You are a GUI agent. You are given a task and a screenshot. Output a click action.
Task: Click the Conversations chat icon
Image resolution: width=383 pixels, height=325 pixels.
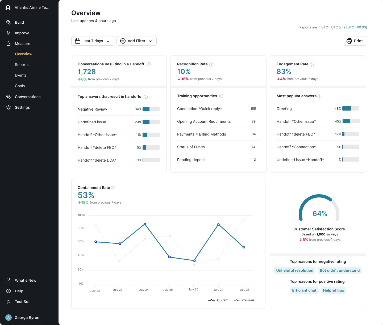click(8, 96)
